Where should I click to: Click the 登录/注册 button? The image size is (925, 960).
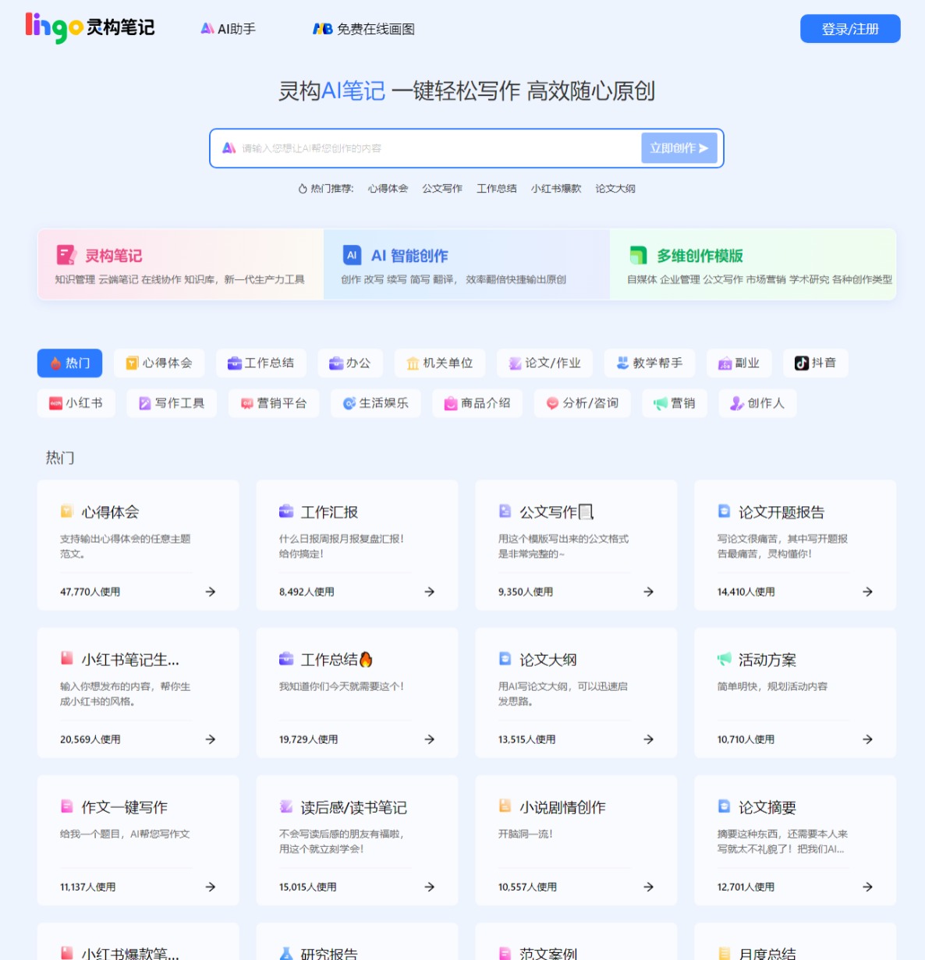pyautogui.click(x=849, y=29)
